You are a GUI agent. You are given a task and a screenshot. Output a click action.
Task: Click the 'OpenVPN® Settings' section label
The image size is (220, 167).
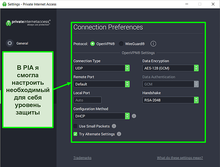click(138, 53)
